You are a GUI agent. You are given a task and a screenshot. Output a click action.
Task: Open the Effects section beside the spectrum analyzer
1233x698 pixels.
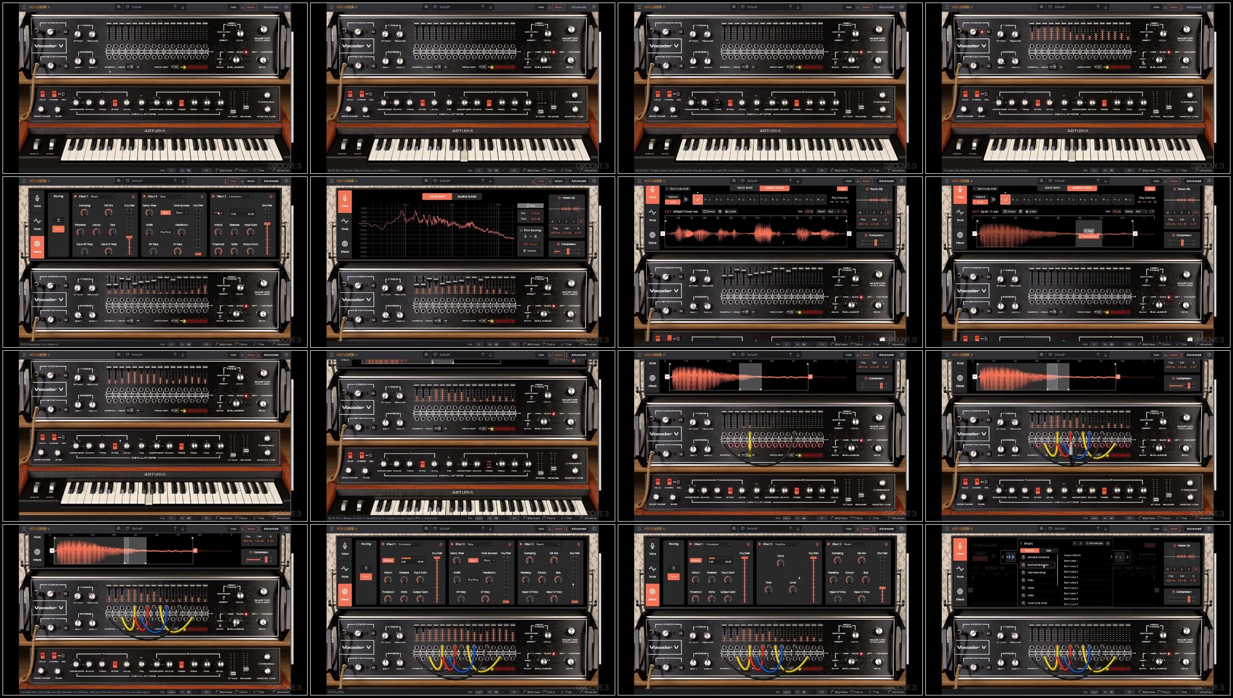tap(345, 247)
